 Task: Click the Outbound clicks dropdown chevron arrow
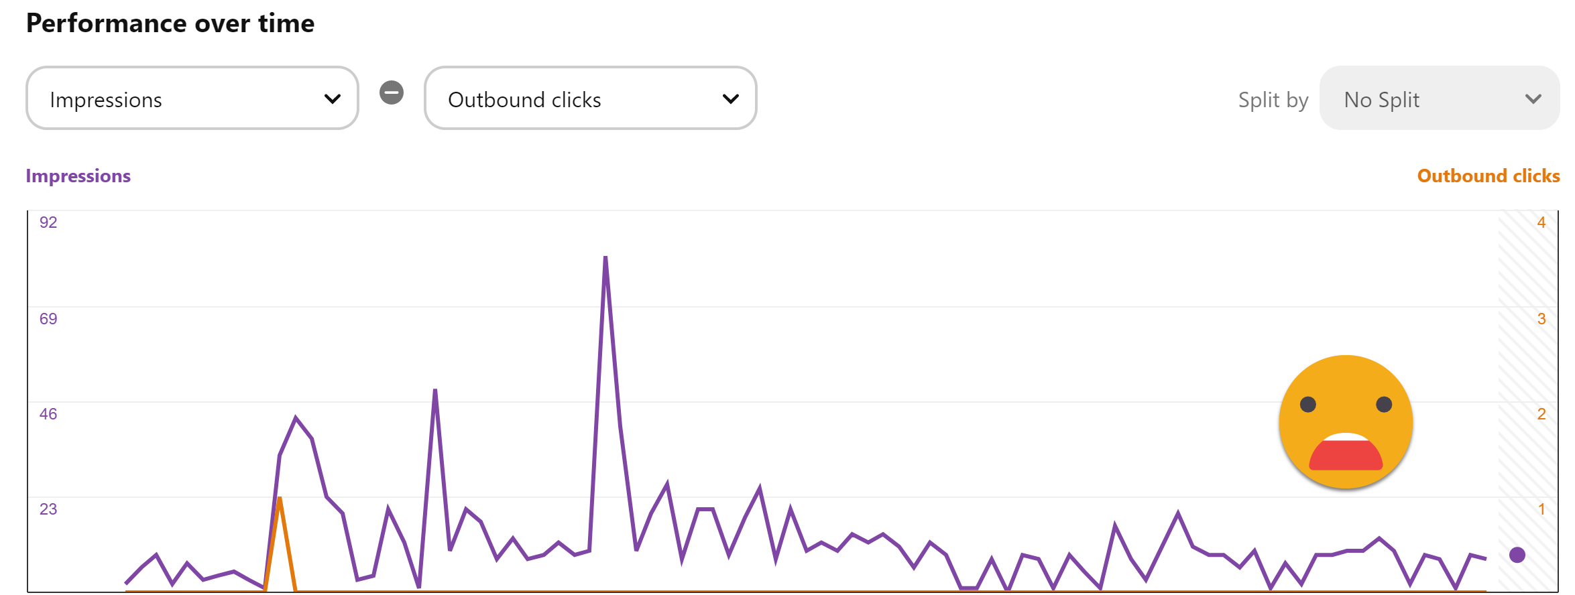point(731,99)
